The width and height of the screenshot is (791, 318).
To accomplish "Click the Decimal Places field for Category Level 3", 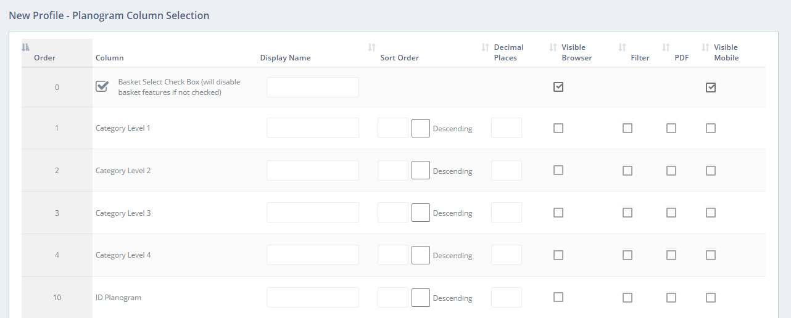I will [x=507, y=213].
